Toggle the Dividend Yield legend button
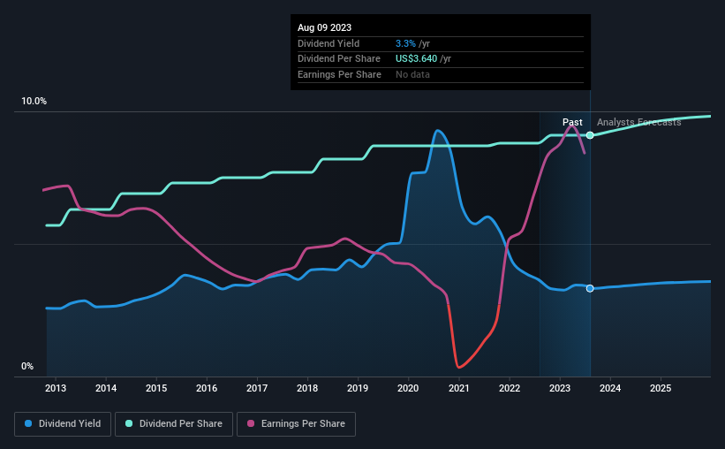The height and width of the screenshot is (449, 725). click(x=63, y=424)
